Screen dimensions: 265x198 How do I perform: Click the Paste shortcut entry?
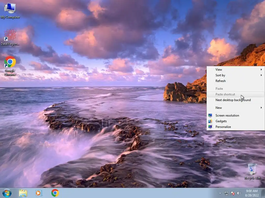pos(235,94)
